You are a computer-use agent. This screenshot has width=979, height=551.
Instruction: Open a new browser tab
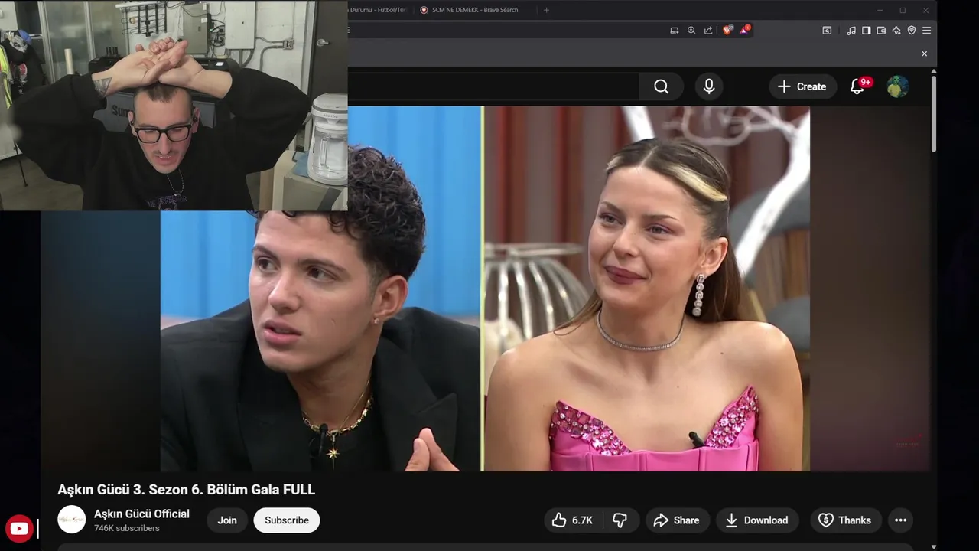(546, 10)
